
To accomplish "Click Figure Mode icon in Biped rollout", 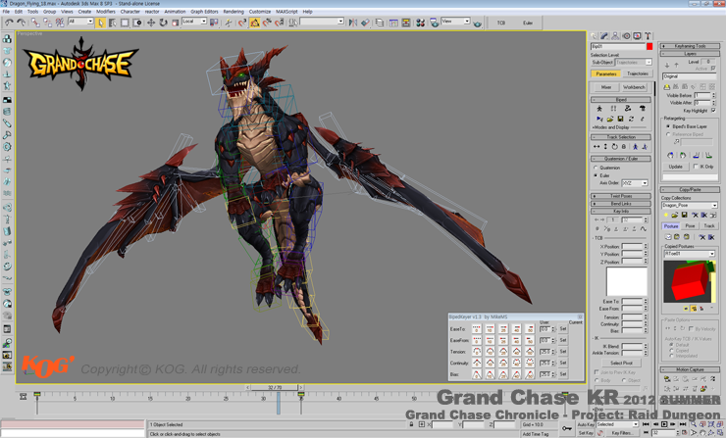I will 599,109.
